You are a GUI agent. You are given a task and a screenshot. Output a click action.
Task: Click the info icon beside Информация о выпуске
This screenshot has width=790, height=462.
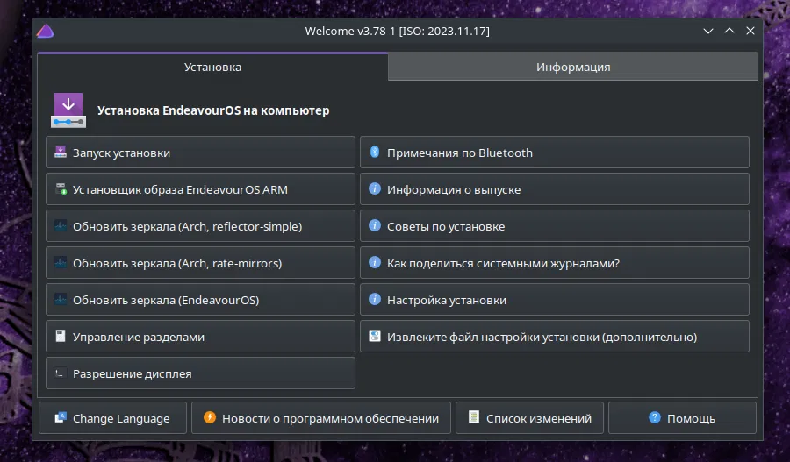(375, 189)
